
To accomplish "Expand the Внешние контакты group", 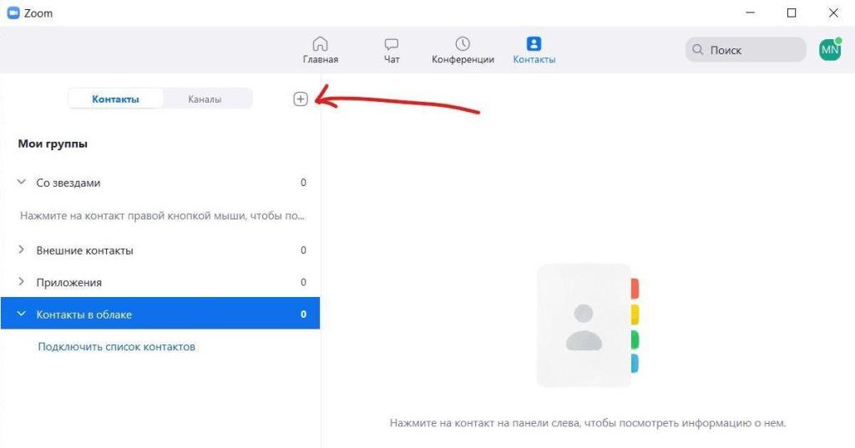I will point(22,250).
